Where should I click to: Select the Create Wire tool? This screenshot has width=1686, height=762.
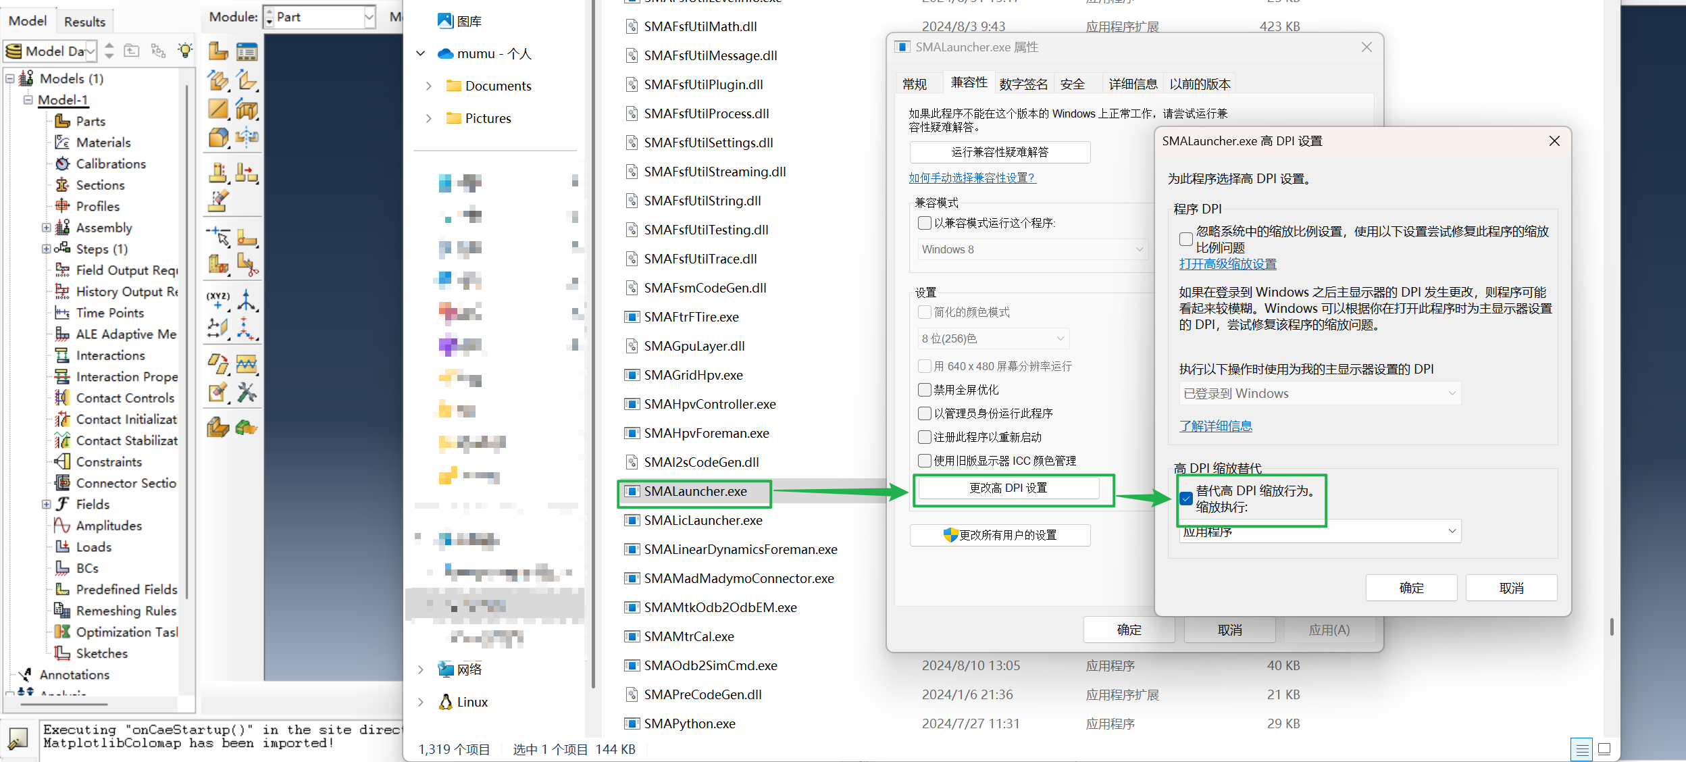[x=218, y=109]
